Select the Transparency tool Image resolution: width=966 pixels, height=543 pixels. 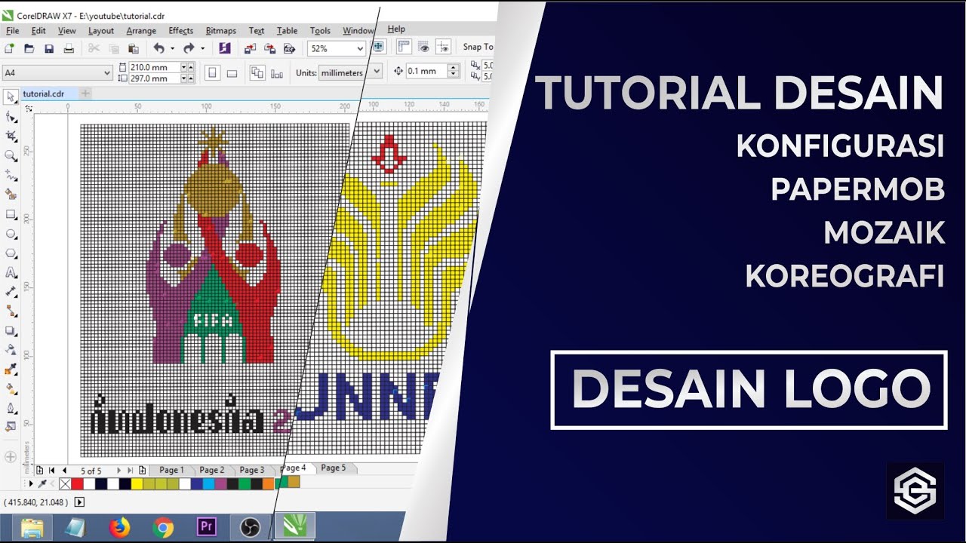(11, 350)
